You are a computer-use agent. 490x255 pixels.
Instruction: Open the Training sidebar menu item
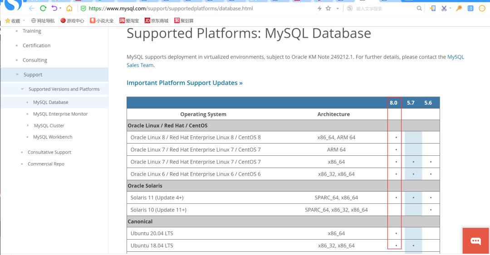32,31
